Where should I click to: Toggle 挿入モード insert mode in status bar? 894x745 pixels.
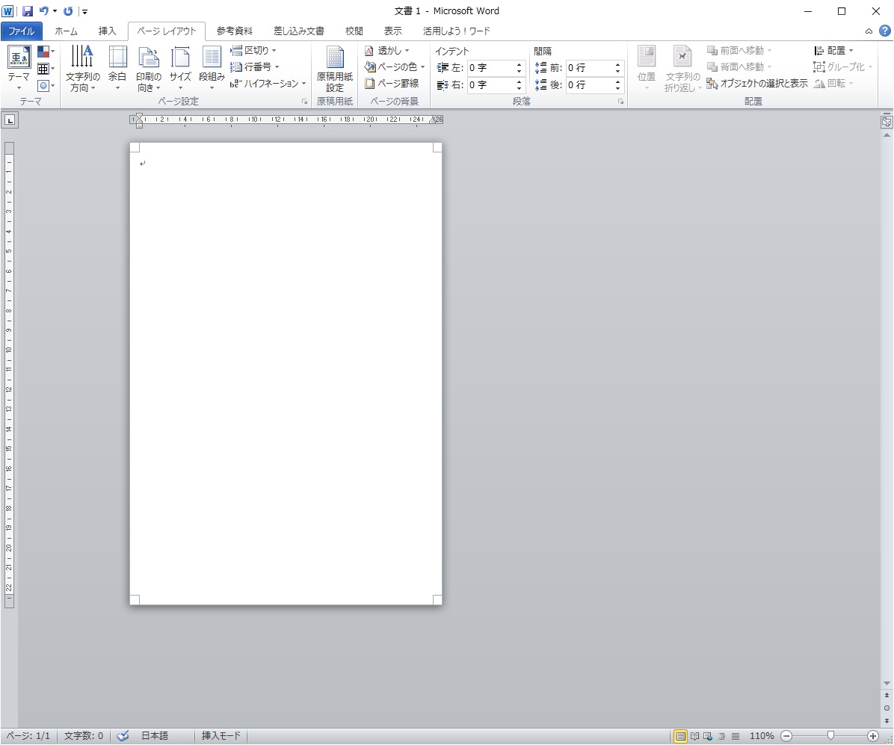[221, 736]
